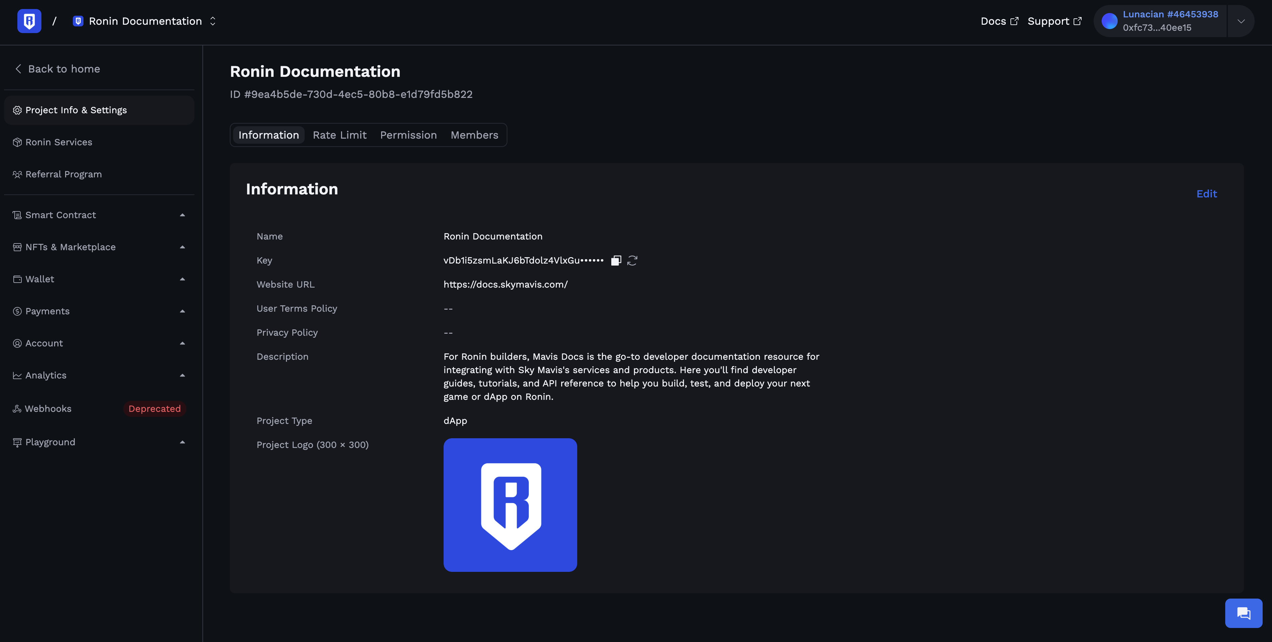The width and height of the screenshot is (1272, 642).
Task: Click the Payments dollar icon
Action: (17, 311)
